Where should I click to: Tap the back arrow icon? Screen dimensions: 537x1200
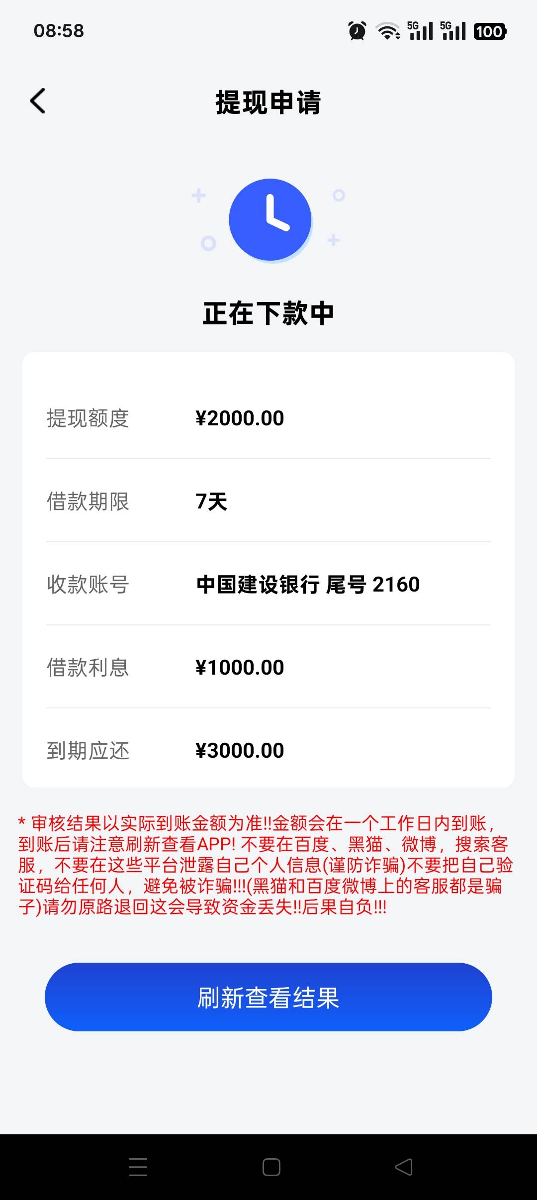38,101
